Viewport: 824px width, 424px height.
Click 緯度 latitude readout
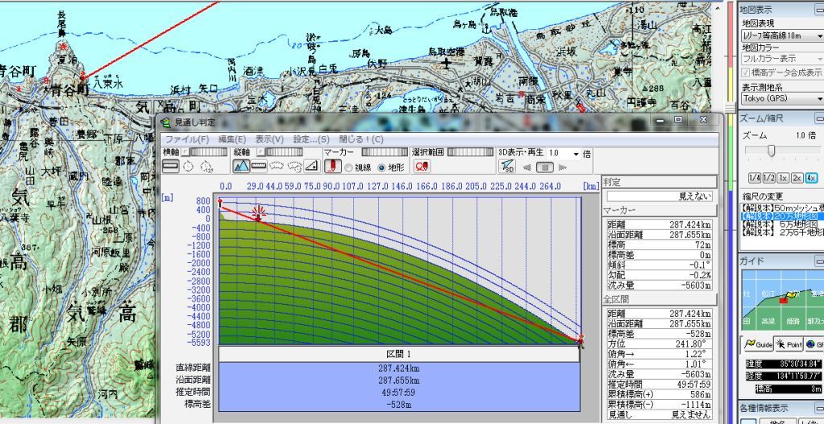pyautogui.click(x=785, y=364)
